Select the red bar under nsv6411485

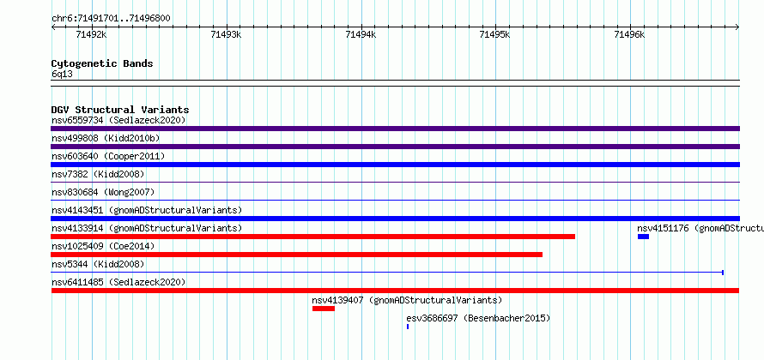[395, 291]
